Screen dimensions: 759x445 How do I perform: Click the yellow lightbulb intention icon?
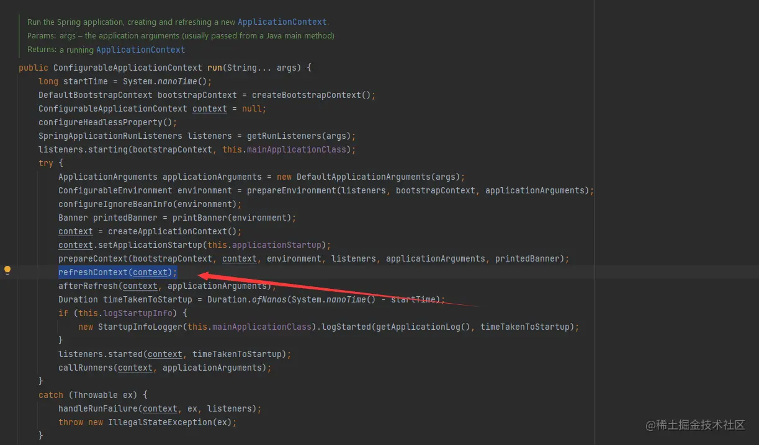[x=7, y=270]
